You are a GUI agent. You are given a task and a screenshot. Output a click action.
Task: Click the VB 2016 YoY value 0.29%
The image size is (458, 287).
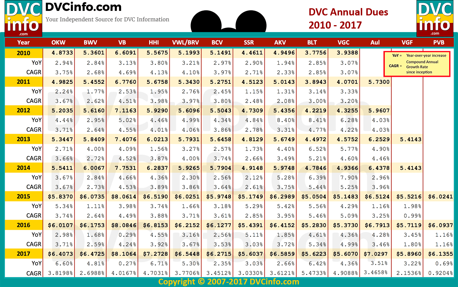point(127,235)
